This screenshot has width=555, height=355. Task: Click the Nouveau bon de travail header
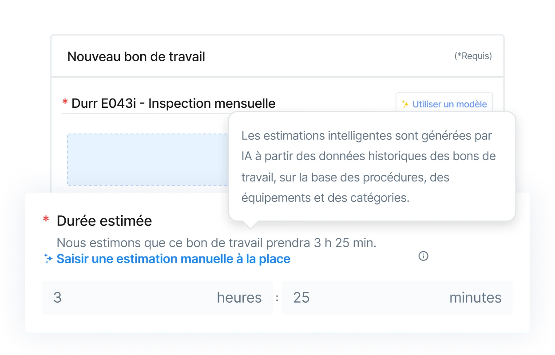[x=136, y=57]
